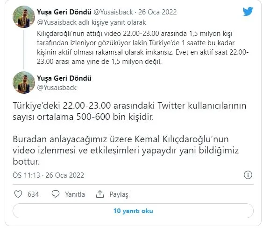Like the tweet via heart icon
270x228 pixels.
point(18,194)
